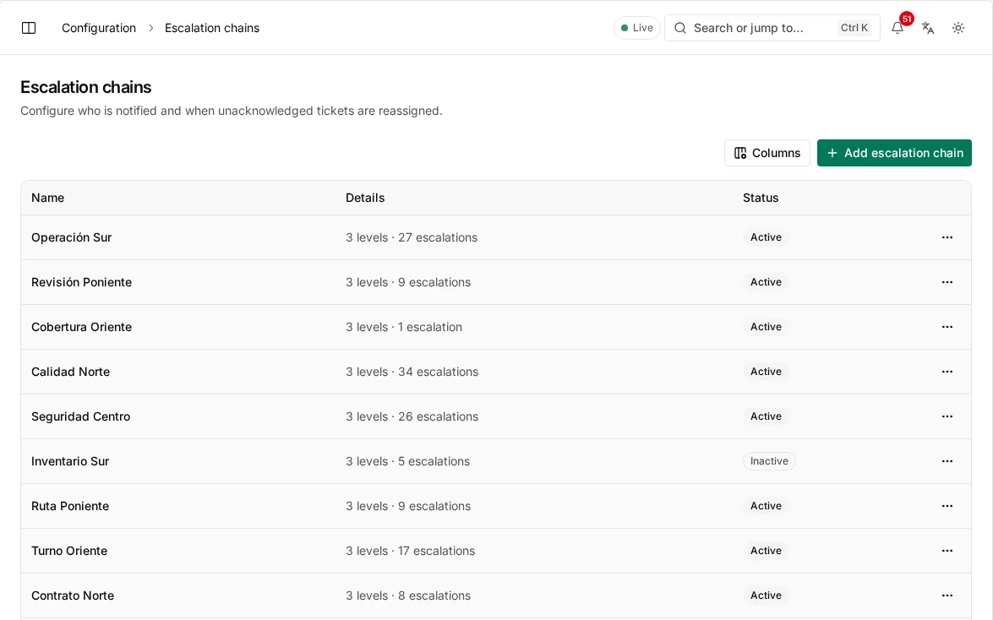
Task: Open row actions for Turno Oriente
Action: click(x=947, y=551)
